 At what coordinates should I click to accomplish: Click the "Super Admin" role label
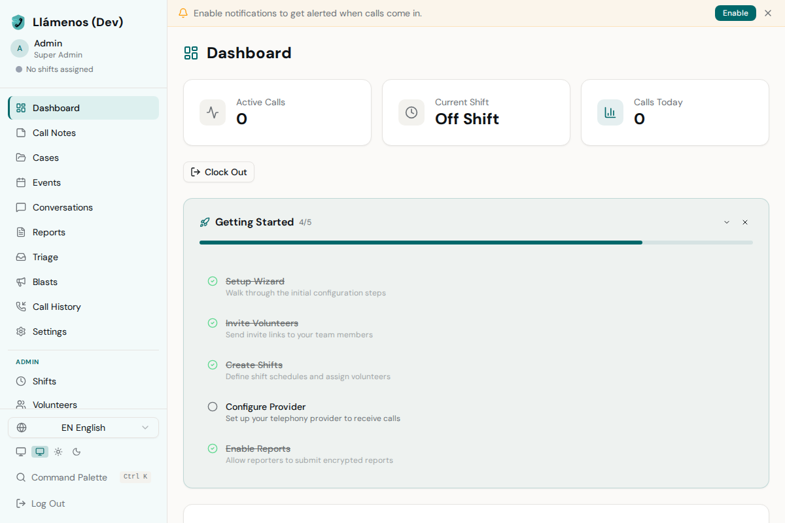point(58,55)
